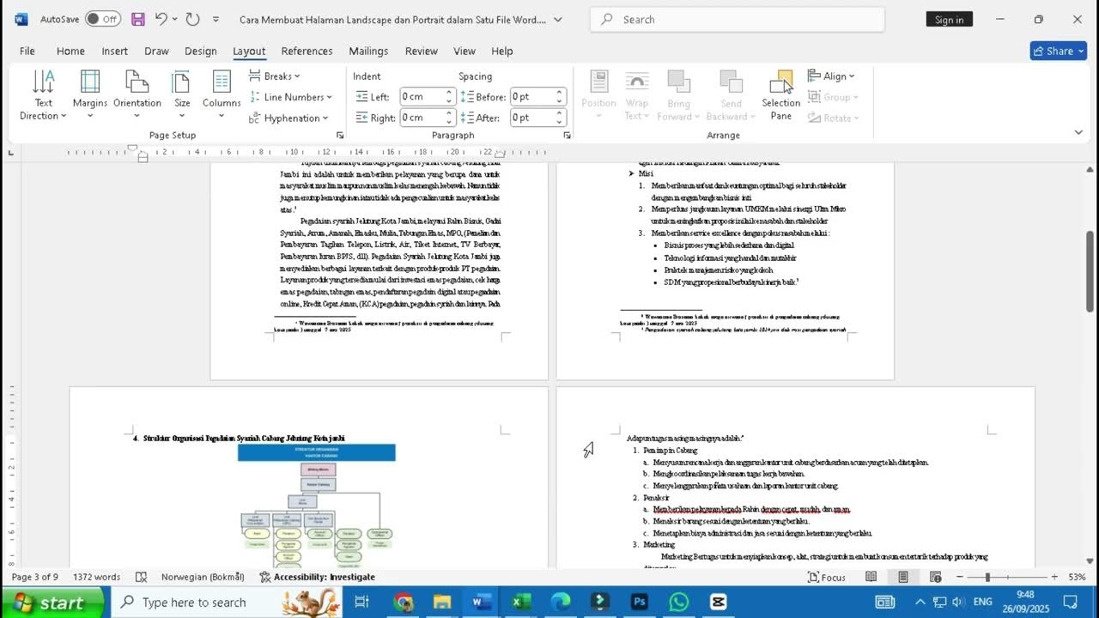Screen dimensions: 1099x618
Task: Click the zoom slider handle
Action: click(x=987, y=577)
